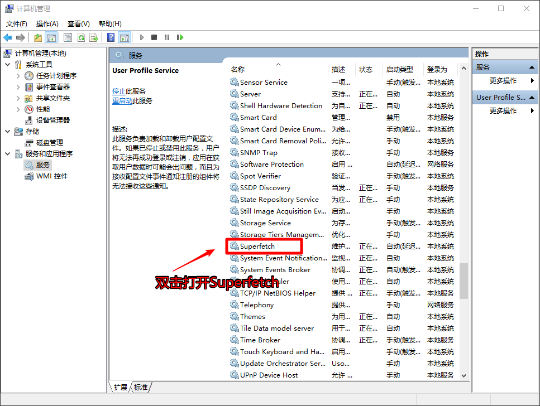Screen dimensions: 540x406
Task: Click the Stop Service square icon
Action: (154, 37)
